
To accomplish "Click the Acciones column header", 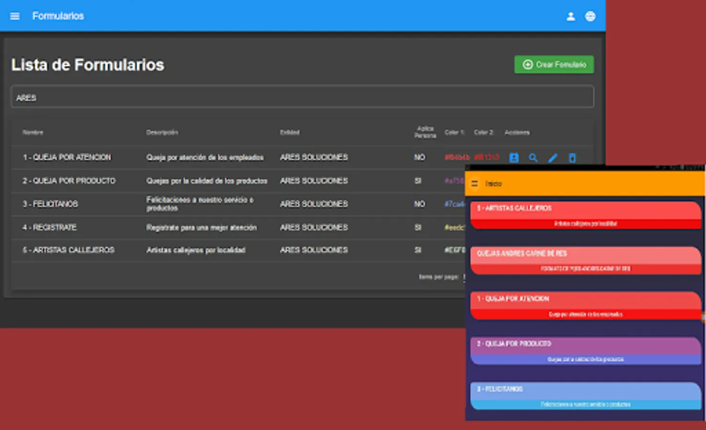I will pos(517,132).
